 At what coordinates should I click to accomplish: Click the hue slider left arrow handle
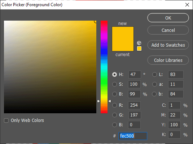(98, 101)
